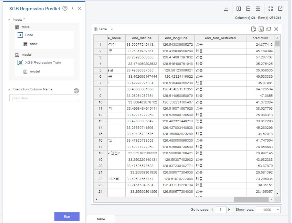The width and height of the screenshot is (292, 223).
Task: Click the Column(s) :24 count label
Action: point(245,18)
